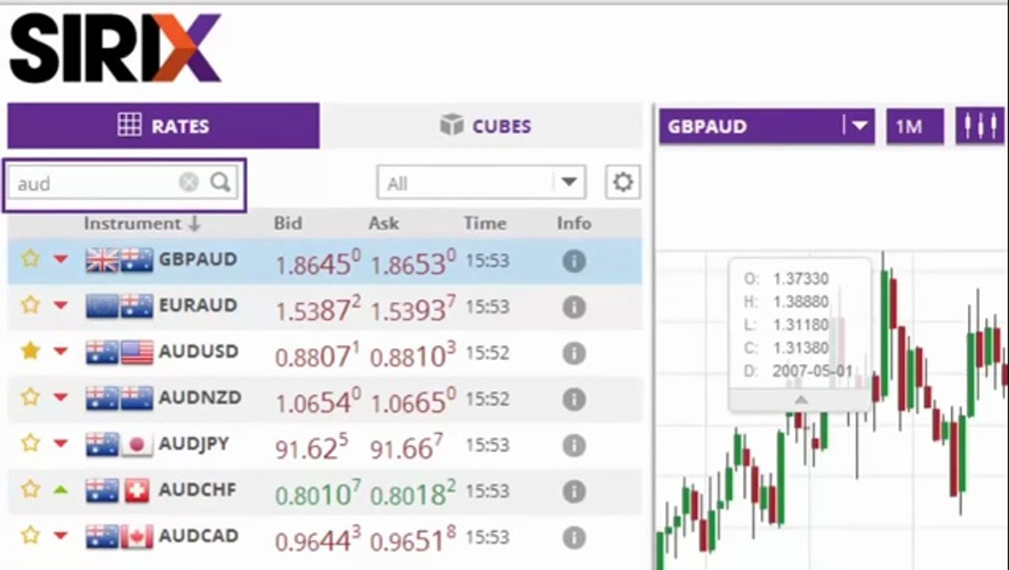Screen dimensions: 1009x570
Task: Click the Ask column header
Action: (383, 224)
